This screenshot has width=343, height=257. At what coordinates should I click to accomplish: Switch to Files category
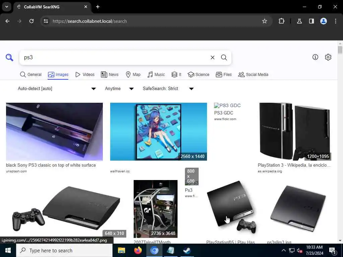coord(223,75)
